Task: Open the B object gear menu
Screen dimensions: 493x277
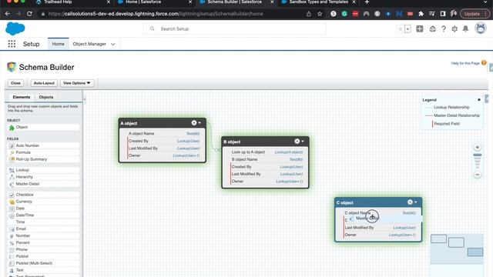Action: pyautogui.click(x=299, y=142)
